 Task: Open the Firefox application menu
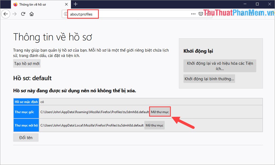tap(270, 14)
